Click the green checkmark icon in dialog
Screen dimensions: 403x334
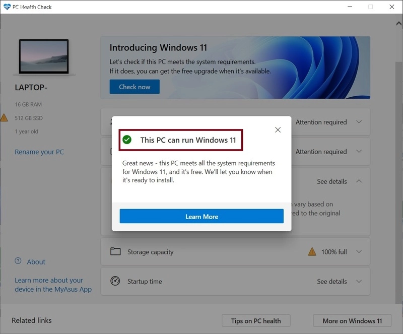click(127, 140)
